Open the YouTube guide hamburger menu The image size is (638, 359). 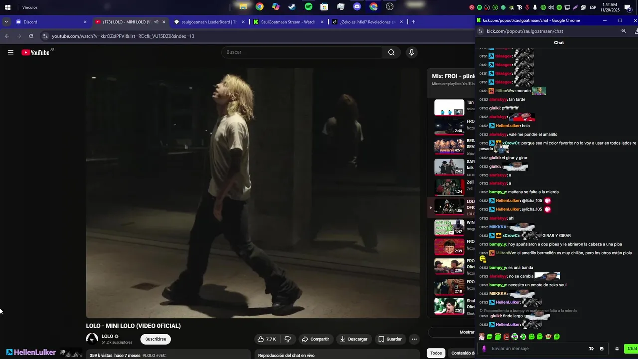click(x=10, y=52)
